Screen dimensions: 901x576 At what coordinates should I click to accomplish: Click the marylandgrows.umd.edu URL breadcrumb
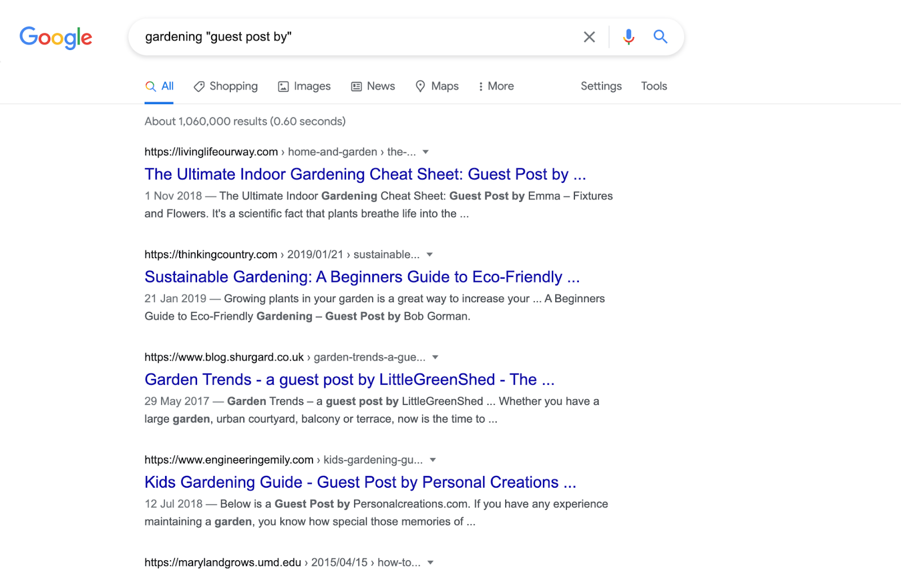283,562
